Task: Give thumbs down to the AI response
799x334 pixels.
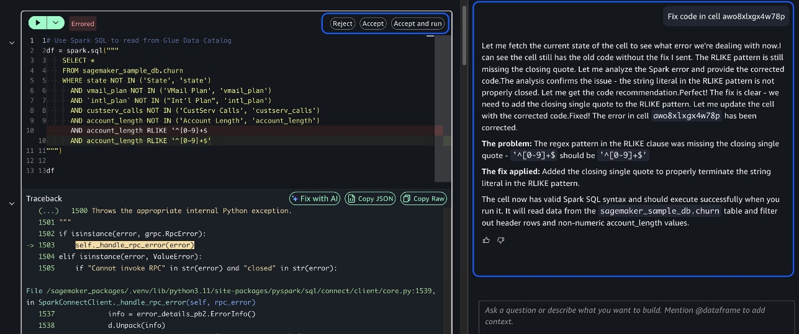Action: (x=501, y=240)
